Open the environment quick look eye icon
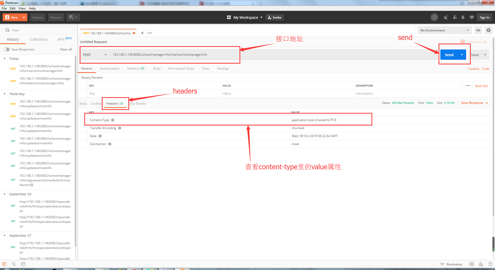The image size is (495, 270). 478,30
